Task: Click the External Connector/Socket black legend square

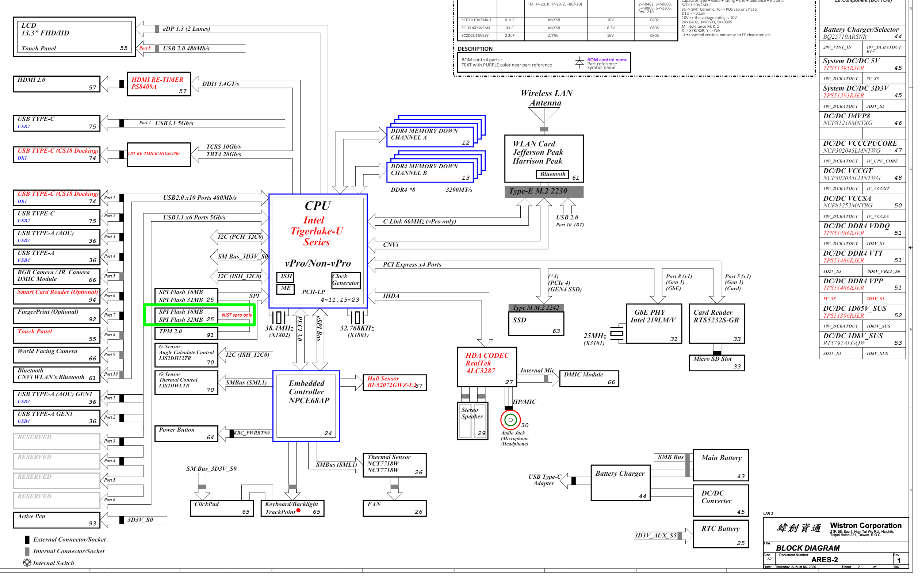Action: (27, 539)
